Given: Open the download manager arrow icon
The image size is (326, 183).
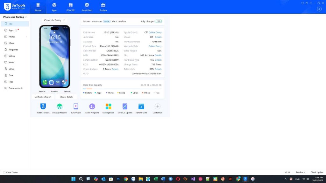Looking at the screenshot, I should tap(319, 9).
